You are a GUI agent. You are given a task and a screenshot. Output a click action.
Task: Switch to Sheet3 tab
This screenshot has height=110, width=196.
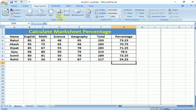(41, 106)
